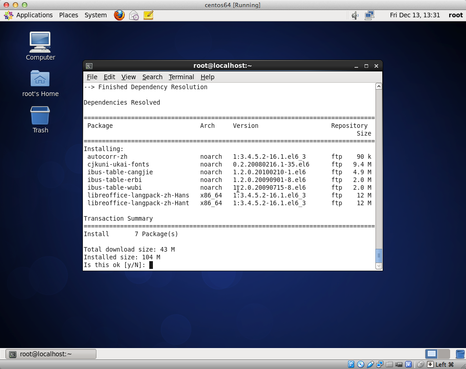Click the VirtualBox host key arrow icon
The height and width of the screenshot is (369, 466).
click(430, 364)
